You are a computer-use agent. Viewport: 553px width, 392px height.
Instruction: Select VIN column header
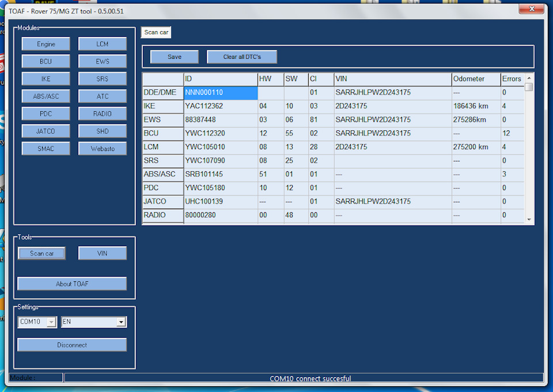tap(393, 79)
